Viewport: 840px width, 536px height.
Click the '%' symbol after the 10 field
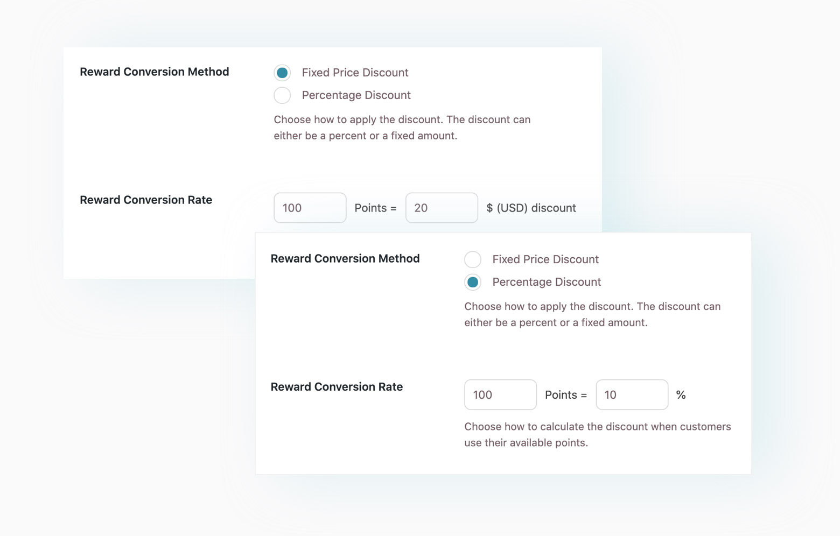[681, 395]
